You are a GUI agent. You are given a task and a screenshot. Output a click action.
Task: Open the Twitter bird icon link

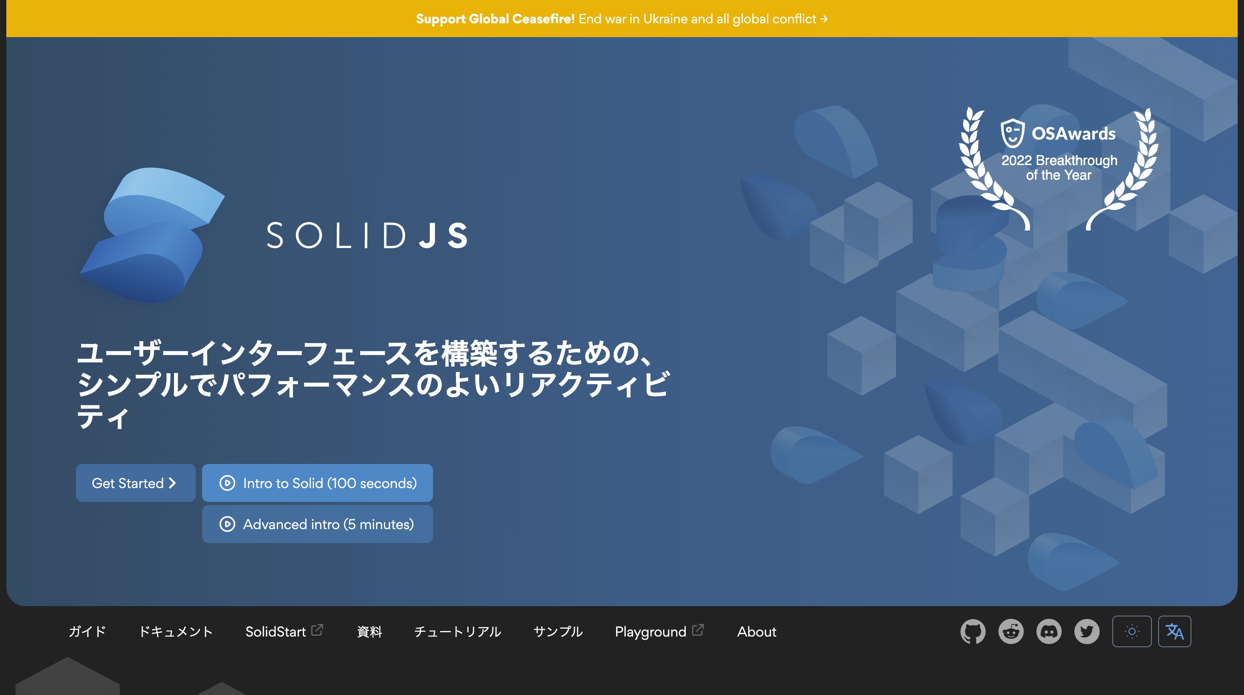click(1087, 631)
